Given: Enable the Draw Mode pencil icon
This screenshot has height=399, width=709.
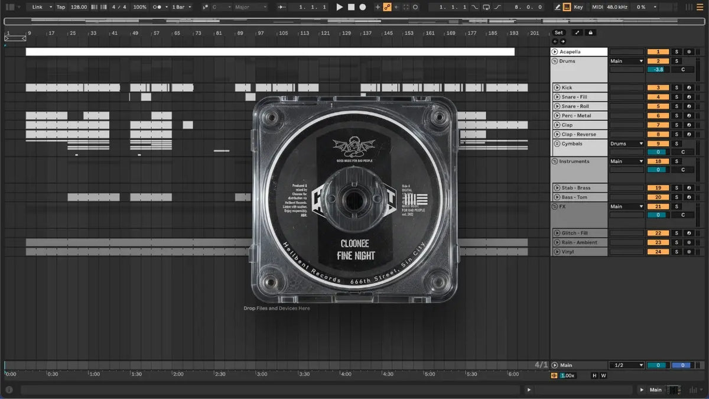Looking at the screenshot, I should tap(558, 7).
